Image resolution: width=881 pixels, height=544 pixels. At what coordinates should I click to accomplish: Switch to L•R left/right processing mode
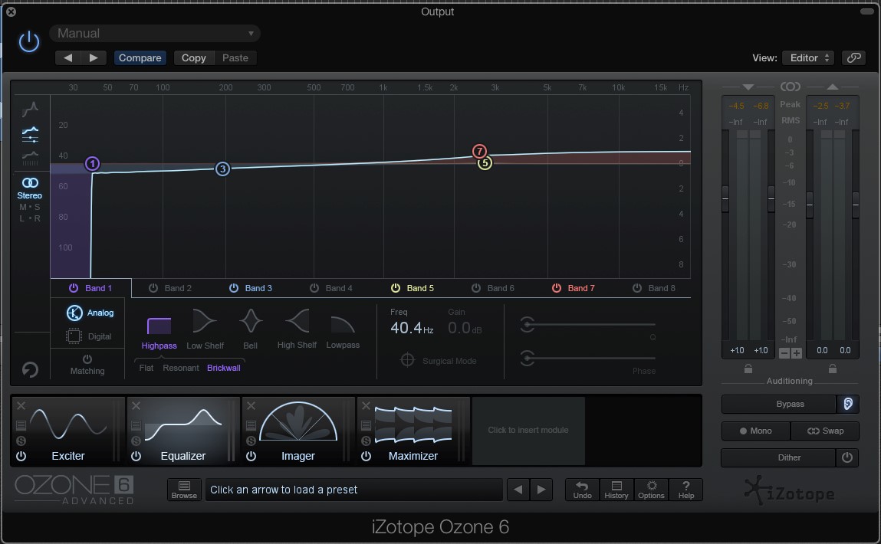[30, 218]
